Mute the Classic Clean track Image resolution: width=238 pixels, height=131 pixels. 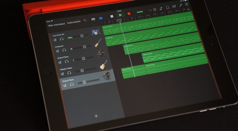(x=62, y=74)
